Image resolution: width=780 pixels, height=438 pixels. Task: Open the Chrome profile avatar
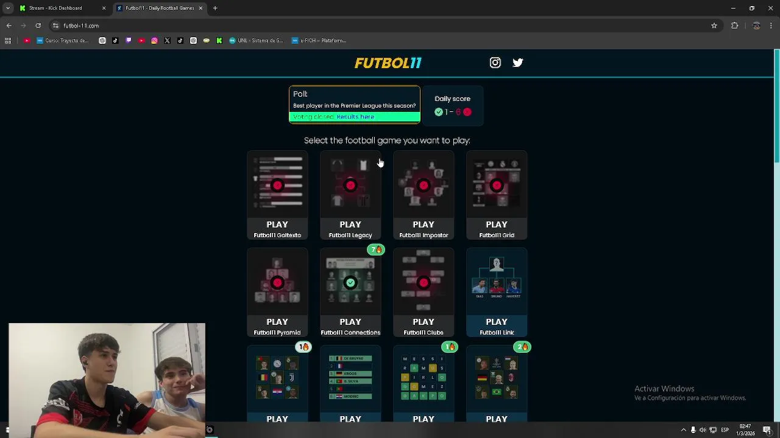point(756,26)
